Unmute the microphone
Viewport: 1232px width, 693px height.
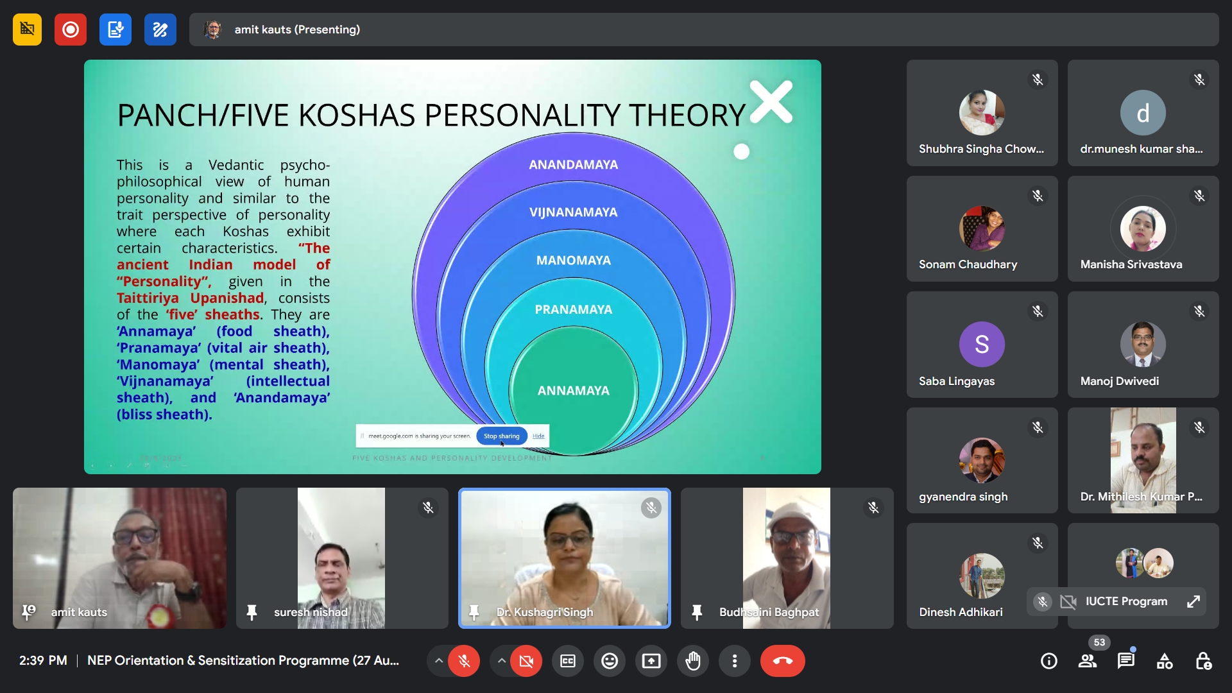(464, 661)
